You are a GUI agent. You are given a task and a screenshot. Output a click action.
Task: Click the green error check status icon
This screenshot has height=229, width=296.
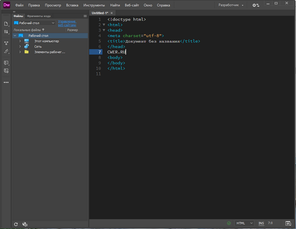coord(228,223)
